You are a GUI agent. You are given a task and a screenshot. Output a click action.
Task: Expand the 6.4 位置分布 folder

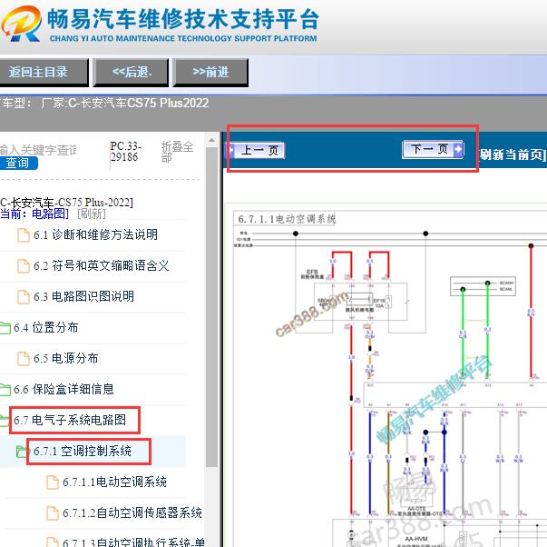[x=46, y=327]
